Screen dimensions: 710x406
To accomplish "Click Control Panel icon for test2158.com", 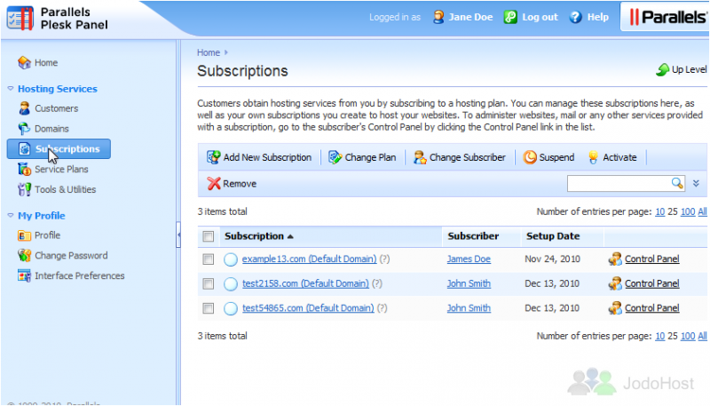I will [x=615, y=283].
